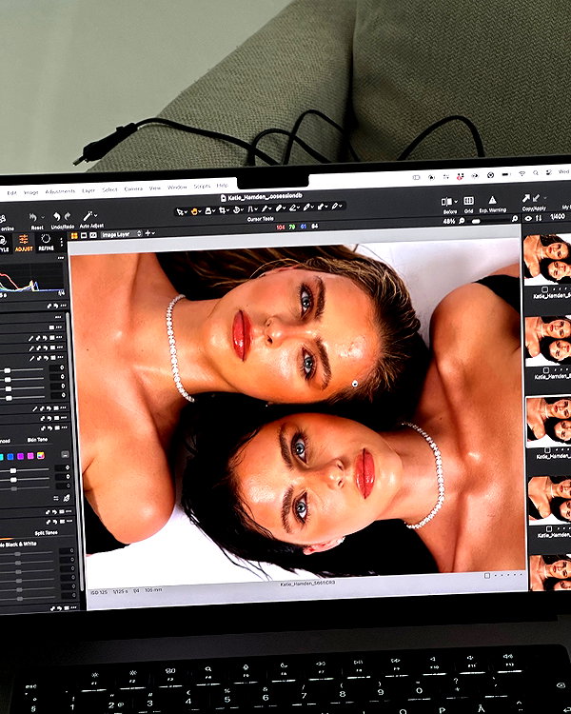Viewport: 571px width, 714px height.
Task: Select the purple color swatch
Action: coord(21,456)
